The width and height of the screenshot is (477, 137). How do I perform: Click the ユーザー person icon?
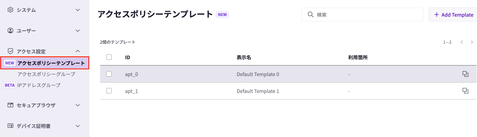click(x=10, y=31)
